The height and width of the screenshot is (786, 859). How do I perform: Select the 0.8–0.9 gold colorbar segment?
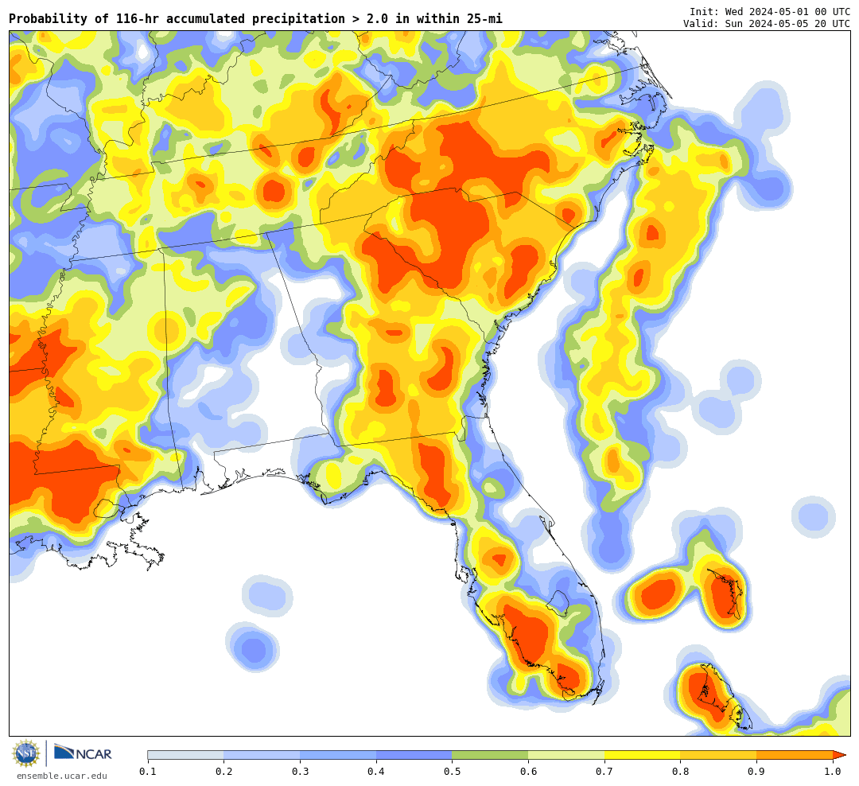pyautogui.click(x=718, y=755)
